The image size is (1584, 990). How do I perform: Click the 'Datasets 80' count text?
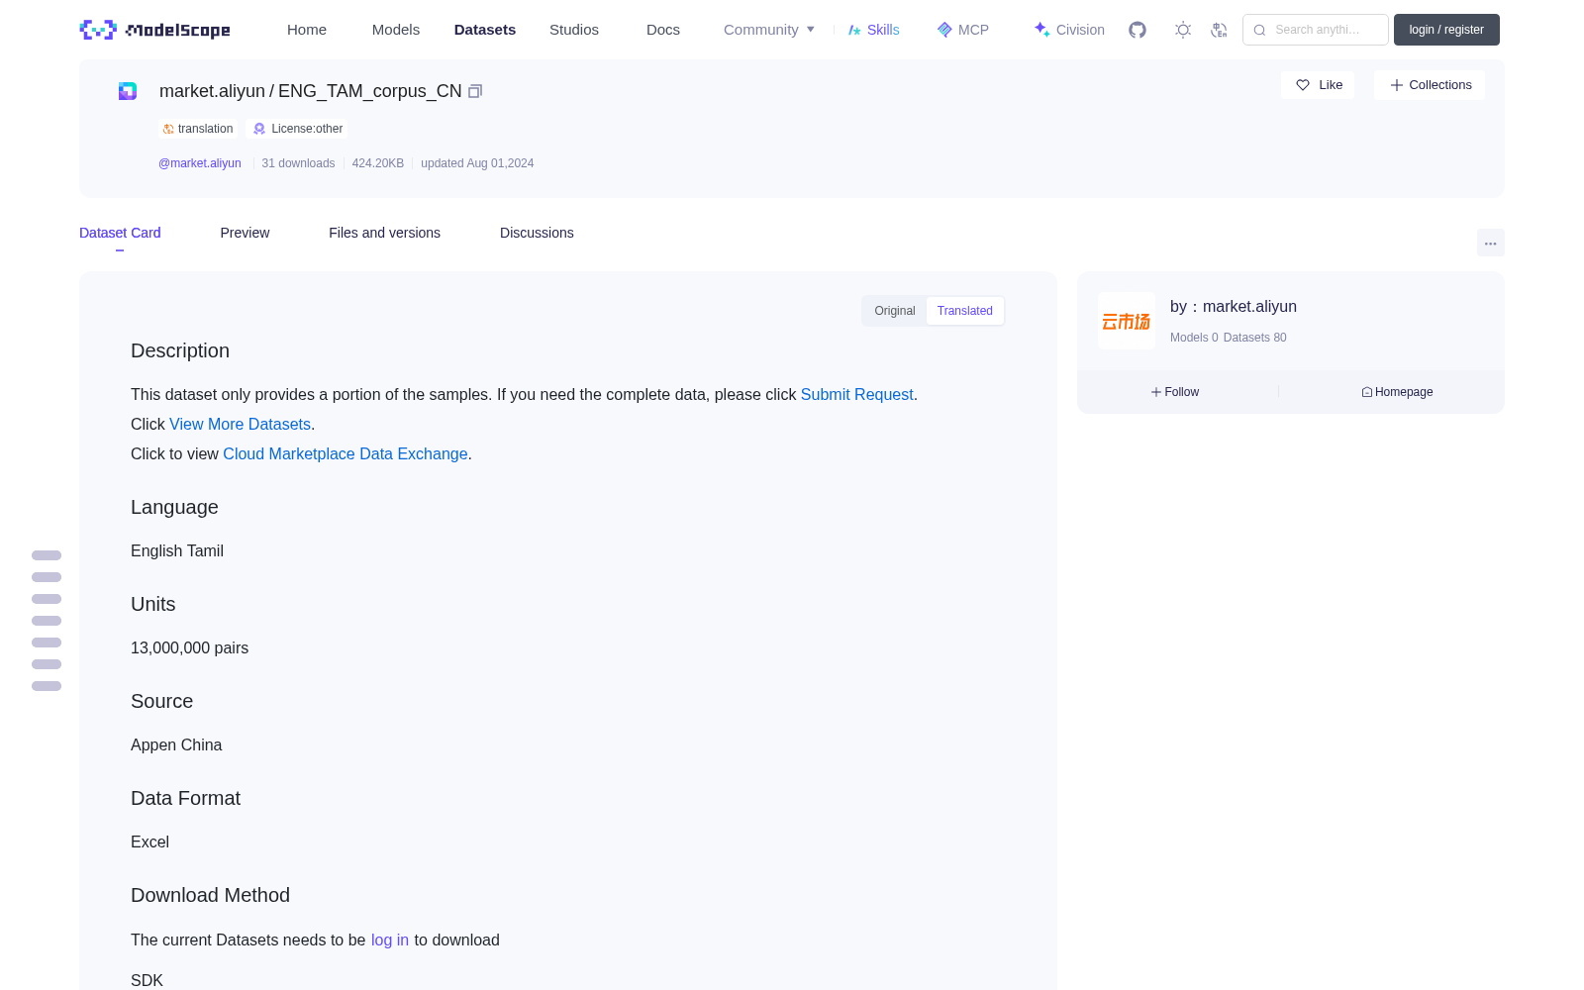tap(1255, 338)
